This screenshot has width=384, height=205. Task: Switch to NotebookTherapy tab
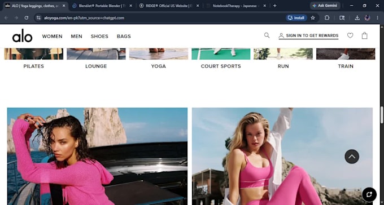(x=236, y=6)
